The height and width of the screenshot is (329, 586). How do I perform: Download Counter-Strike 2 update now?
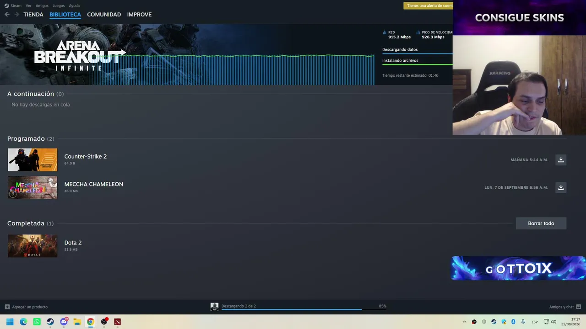[561, 160]
